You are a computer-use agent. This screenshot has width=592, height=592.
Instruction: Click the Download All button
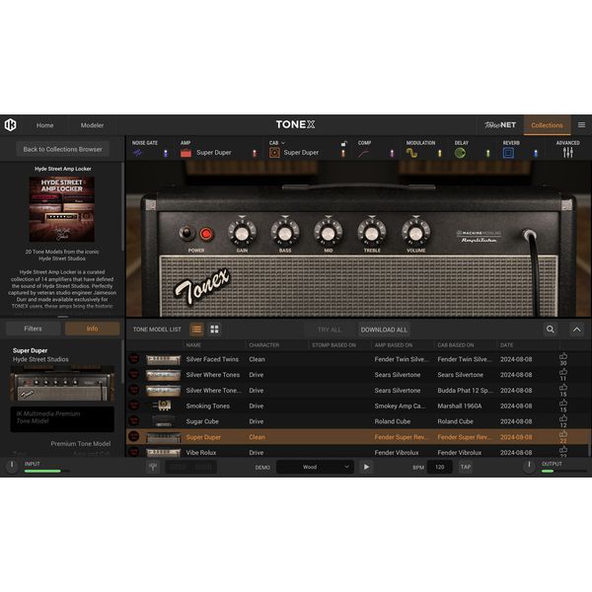point(384,330)
